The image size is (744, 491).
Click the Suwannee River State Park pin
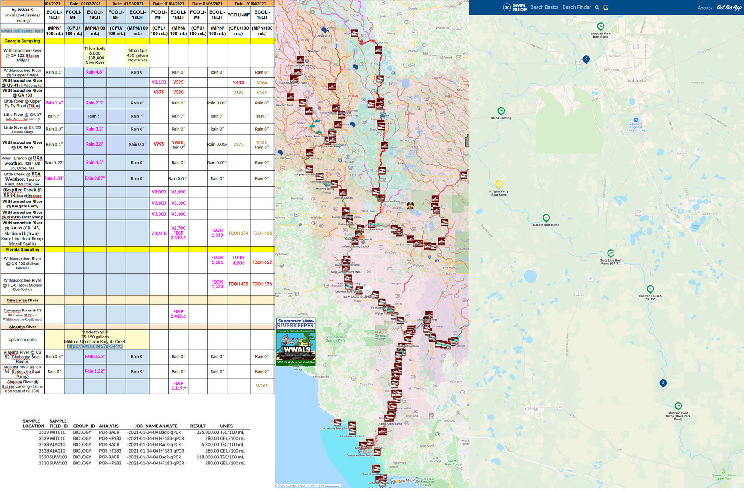point(723,471)
